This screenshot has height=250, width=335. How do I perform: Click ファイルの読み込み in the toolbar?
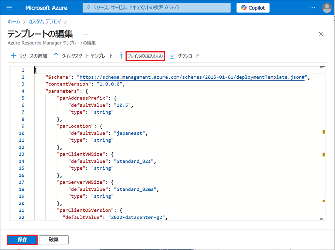145,56
